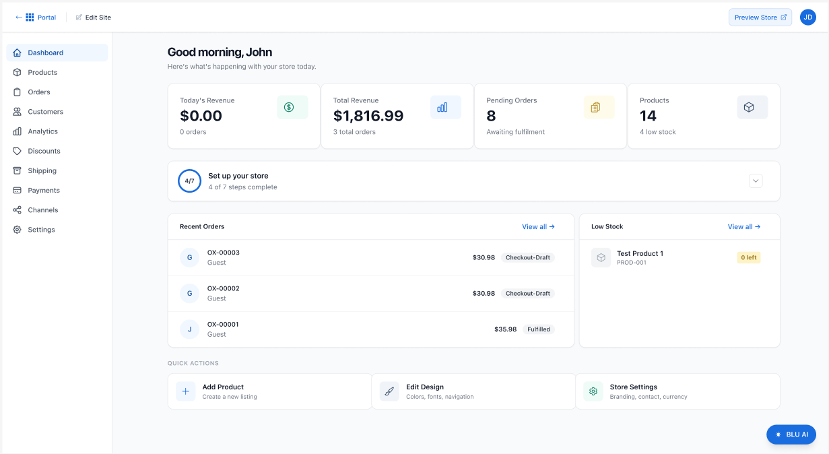829x454 pixels.
Task: Click the dollar icon on Today's Revenue card
Action: [x=289, y=107]
